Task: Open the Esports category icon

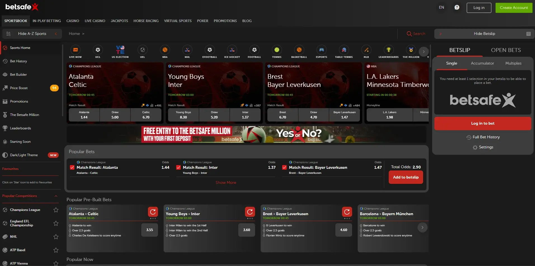Action: click(321, 50)
